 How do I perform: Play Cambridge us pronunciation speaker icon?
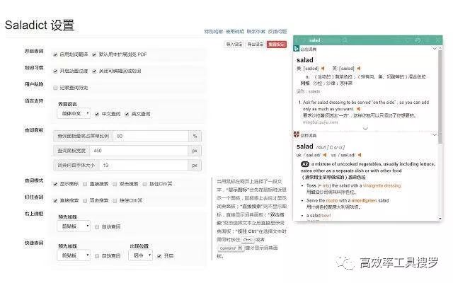360,155
